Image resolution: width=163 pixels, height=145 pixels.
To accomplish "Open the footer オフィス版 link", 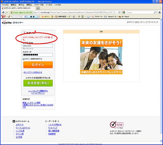I will click(x=20, y=134).
